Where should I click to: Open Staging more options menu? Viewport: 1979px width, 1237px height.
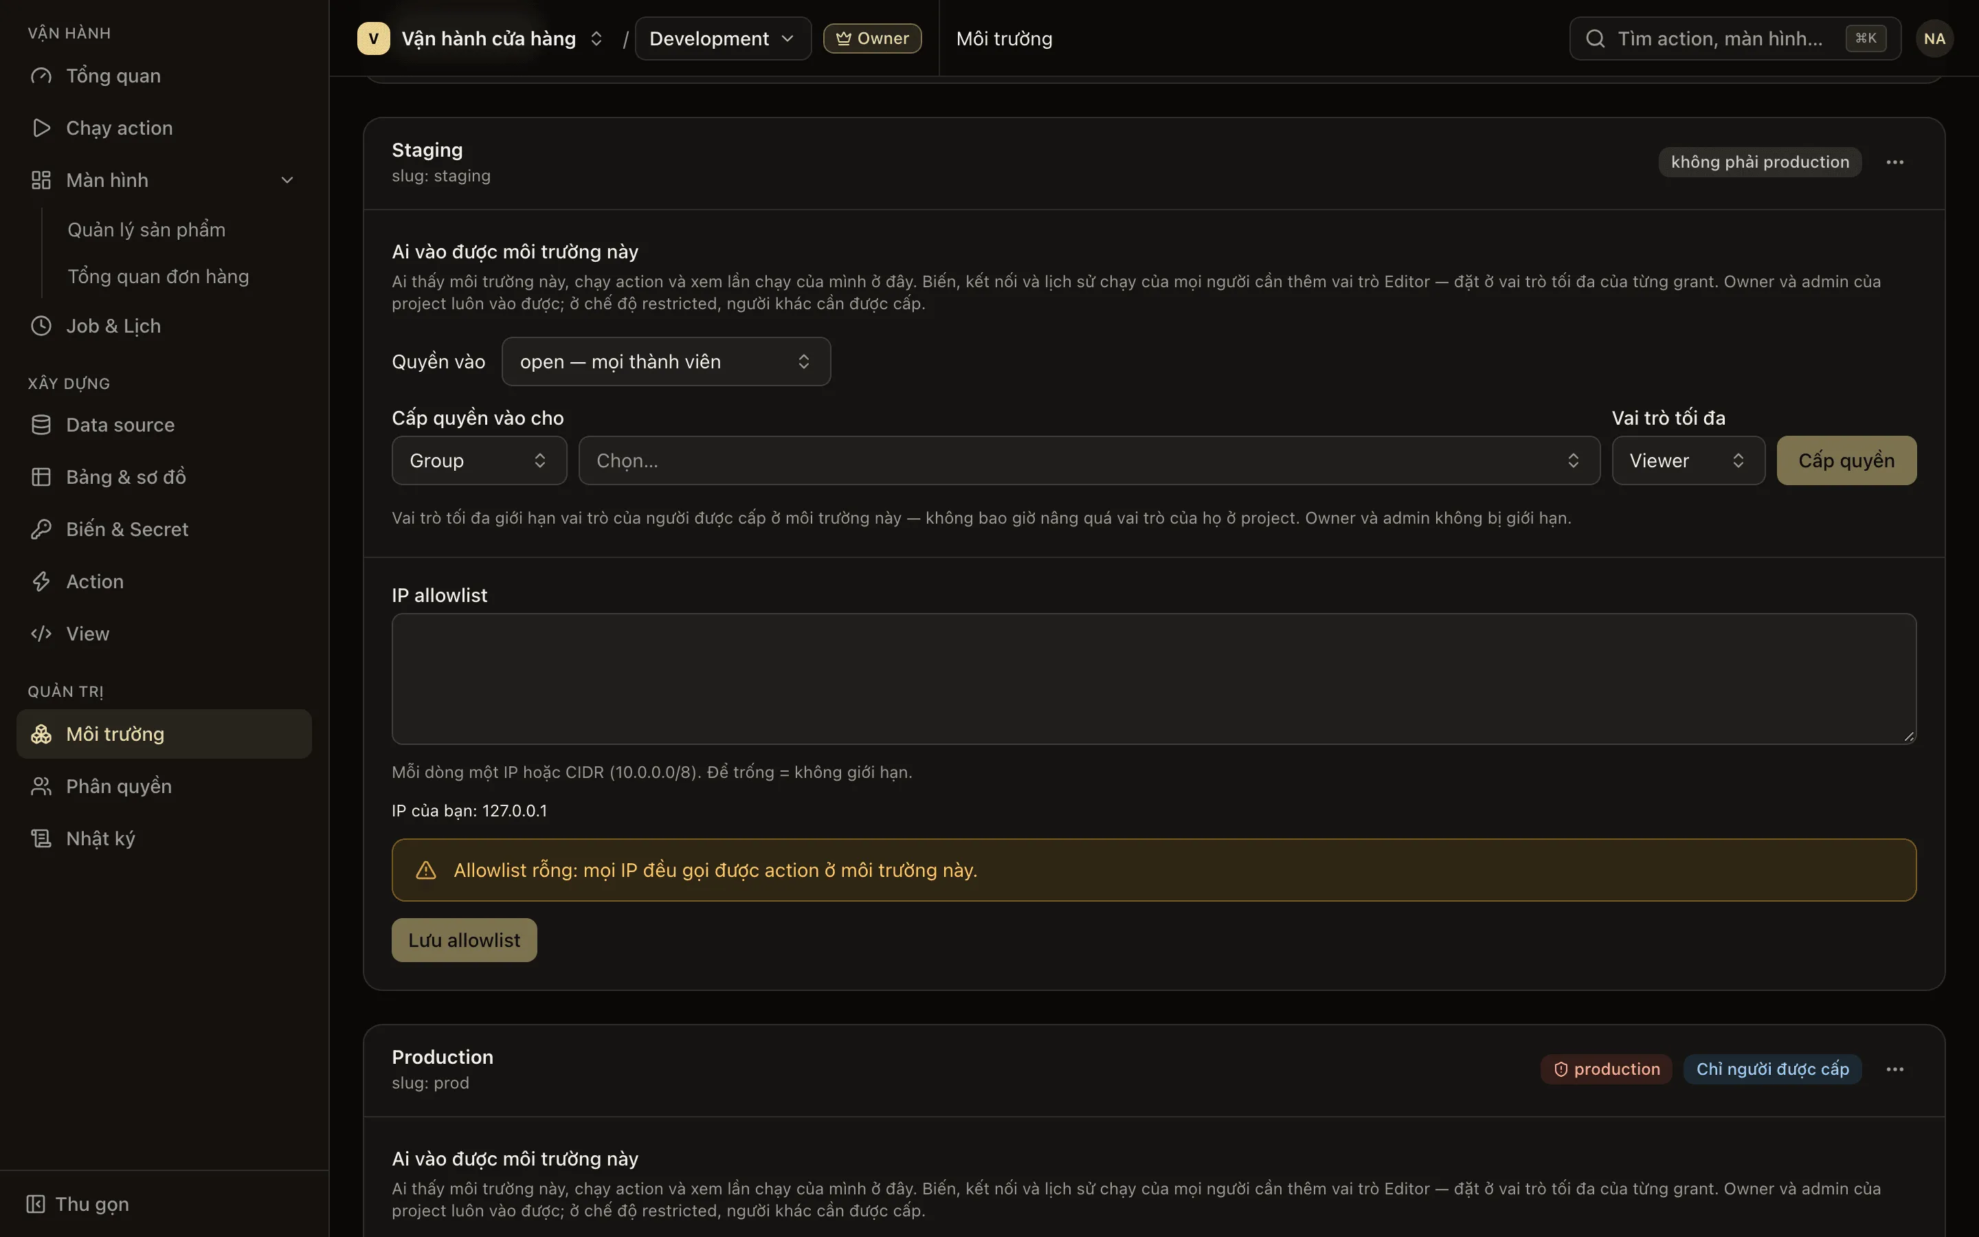point(1894,162)
